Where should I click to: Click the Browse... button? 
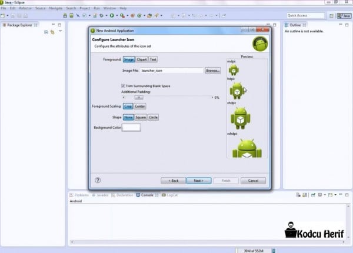click(x=213, y=71)
